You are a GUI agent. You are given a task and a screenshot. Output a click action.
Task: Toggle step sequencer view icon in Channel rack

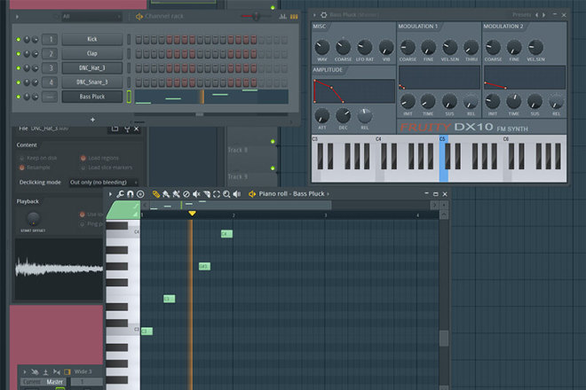click(x=294, y=17)
